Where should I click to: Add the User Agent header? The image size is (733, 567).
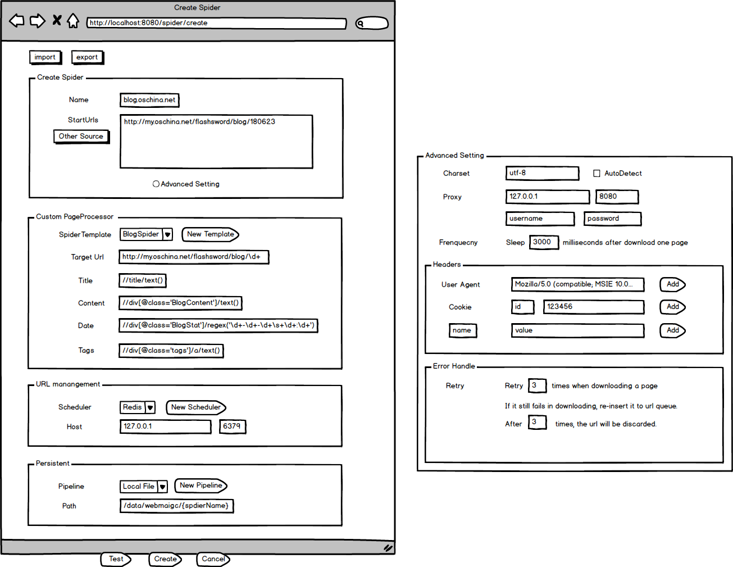pos(672,284)
